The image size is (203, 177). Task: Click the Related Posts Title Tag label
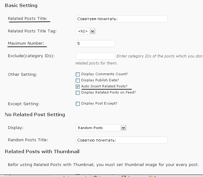click(32, 31)
